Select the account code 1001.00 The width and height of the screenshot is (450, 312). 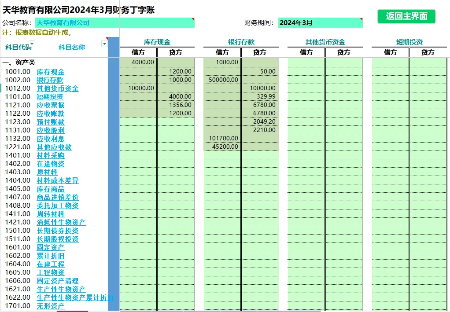tap(18, 72)
